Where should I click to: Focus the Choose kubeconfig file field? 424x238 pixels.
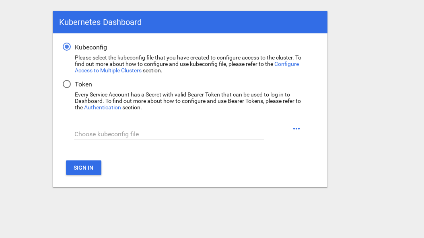(169, 134)
